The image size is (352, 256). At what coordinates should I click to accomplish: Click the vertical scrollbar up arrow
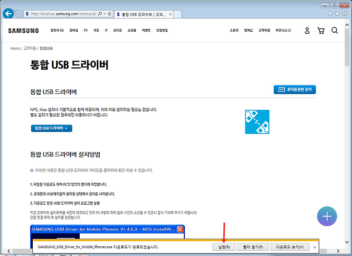coord(347,25)
